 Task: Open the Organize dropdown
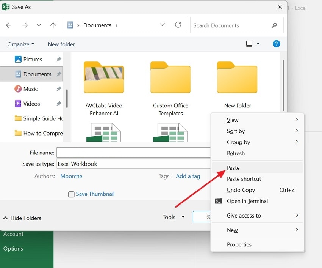pos(20,44)
